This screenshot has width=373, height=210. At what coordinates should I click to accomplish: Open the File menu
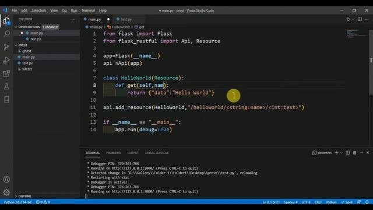14,10
